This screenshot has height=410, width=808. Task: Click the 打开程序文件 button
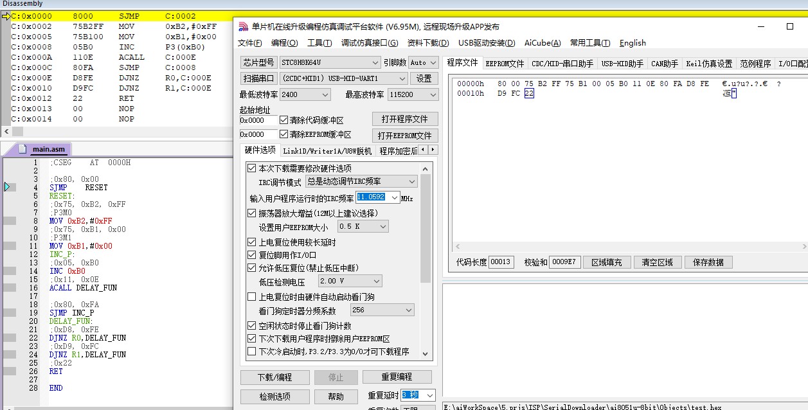point(405,120)
